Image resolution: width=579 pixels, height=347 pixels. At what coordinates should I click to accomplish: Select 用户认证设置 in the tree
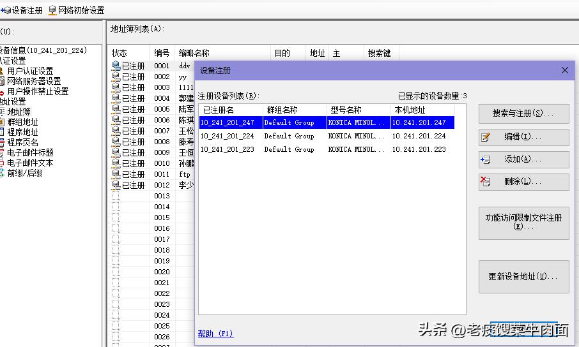pos(30,71)
